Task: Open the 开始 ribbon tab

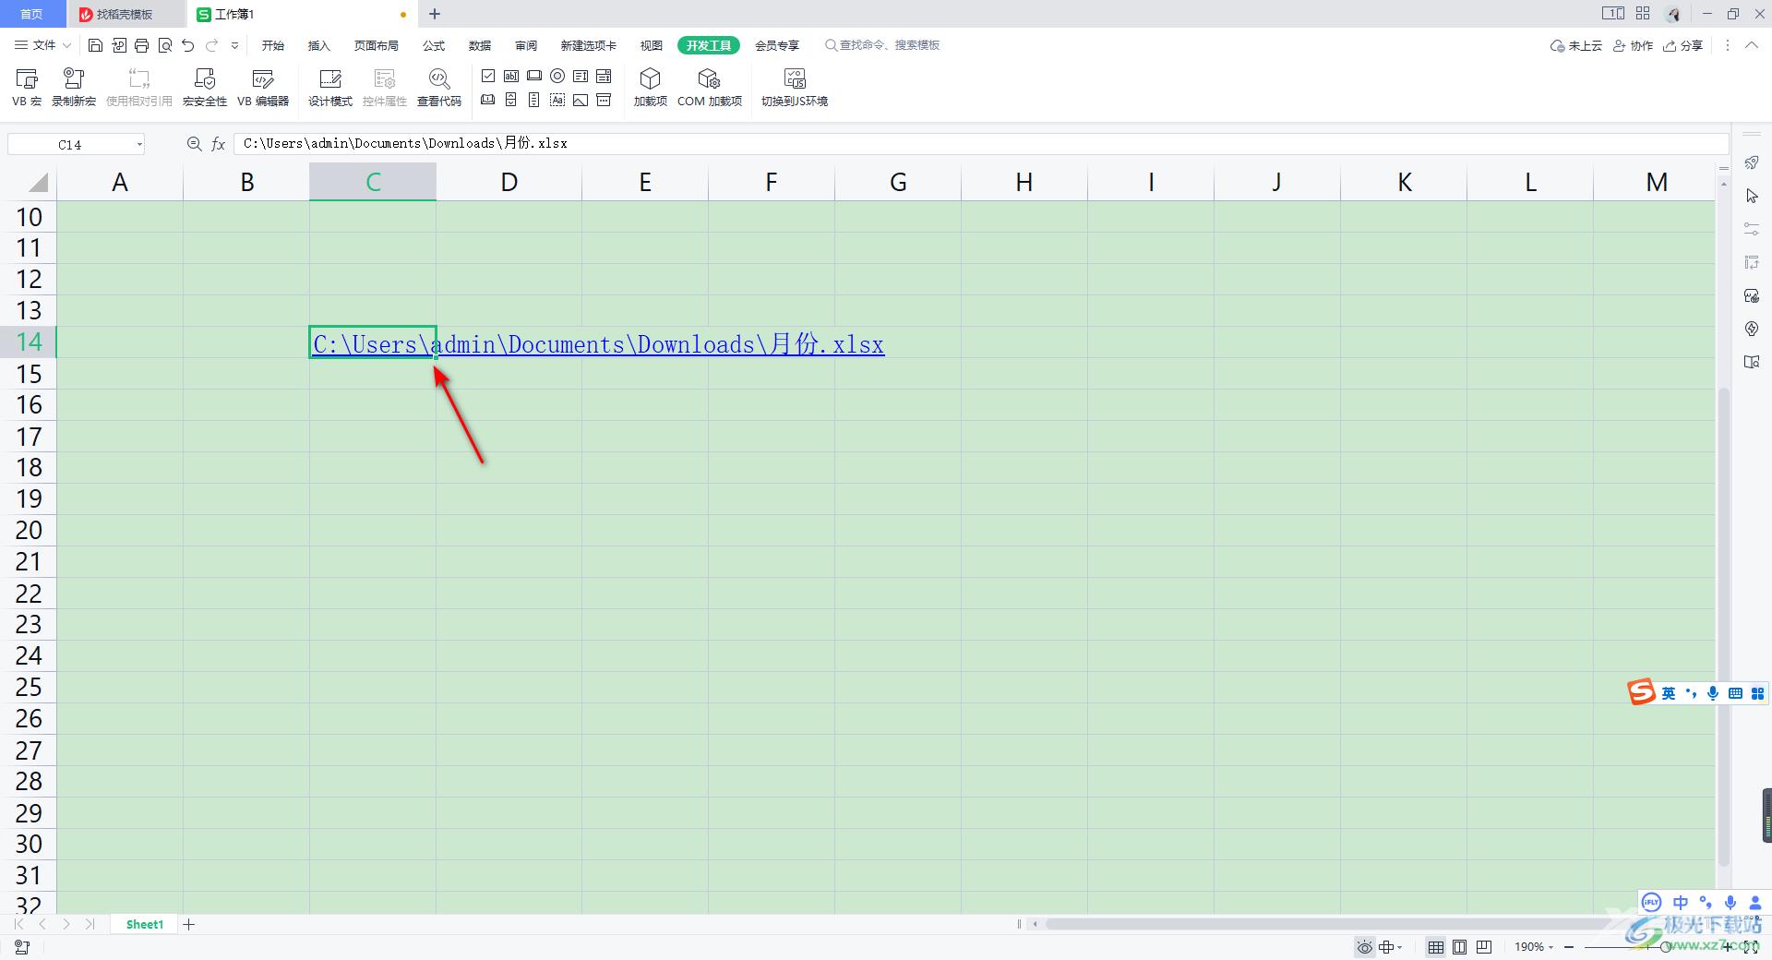Action: tap(273, 45)
